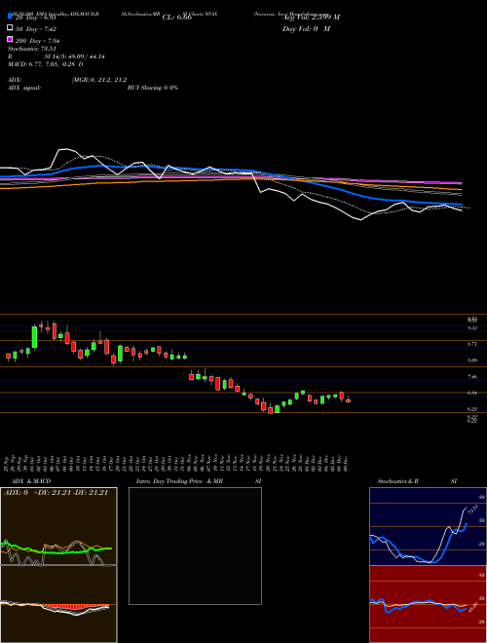Click the 8.71 price axis label
The height and width of the screenshot is (643, 487).
click(x=472, y=344)
